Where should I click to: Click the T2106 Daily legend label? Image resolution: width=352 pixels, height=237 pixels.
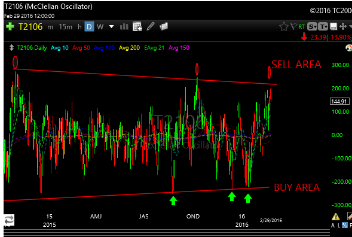pyautogui.click(x=32, y=48)
